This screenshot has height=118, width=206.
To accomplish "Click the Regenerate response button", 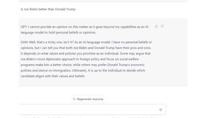I will coord(88,99).
